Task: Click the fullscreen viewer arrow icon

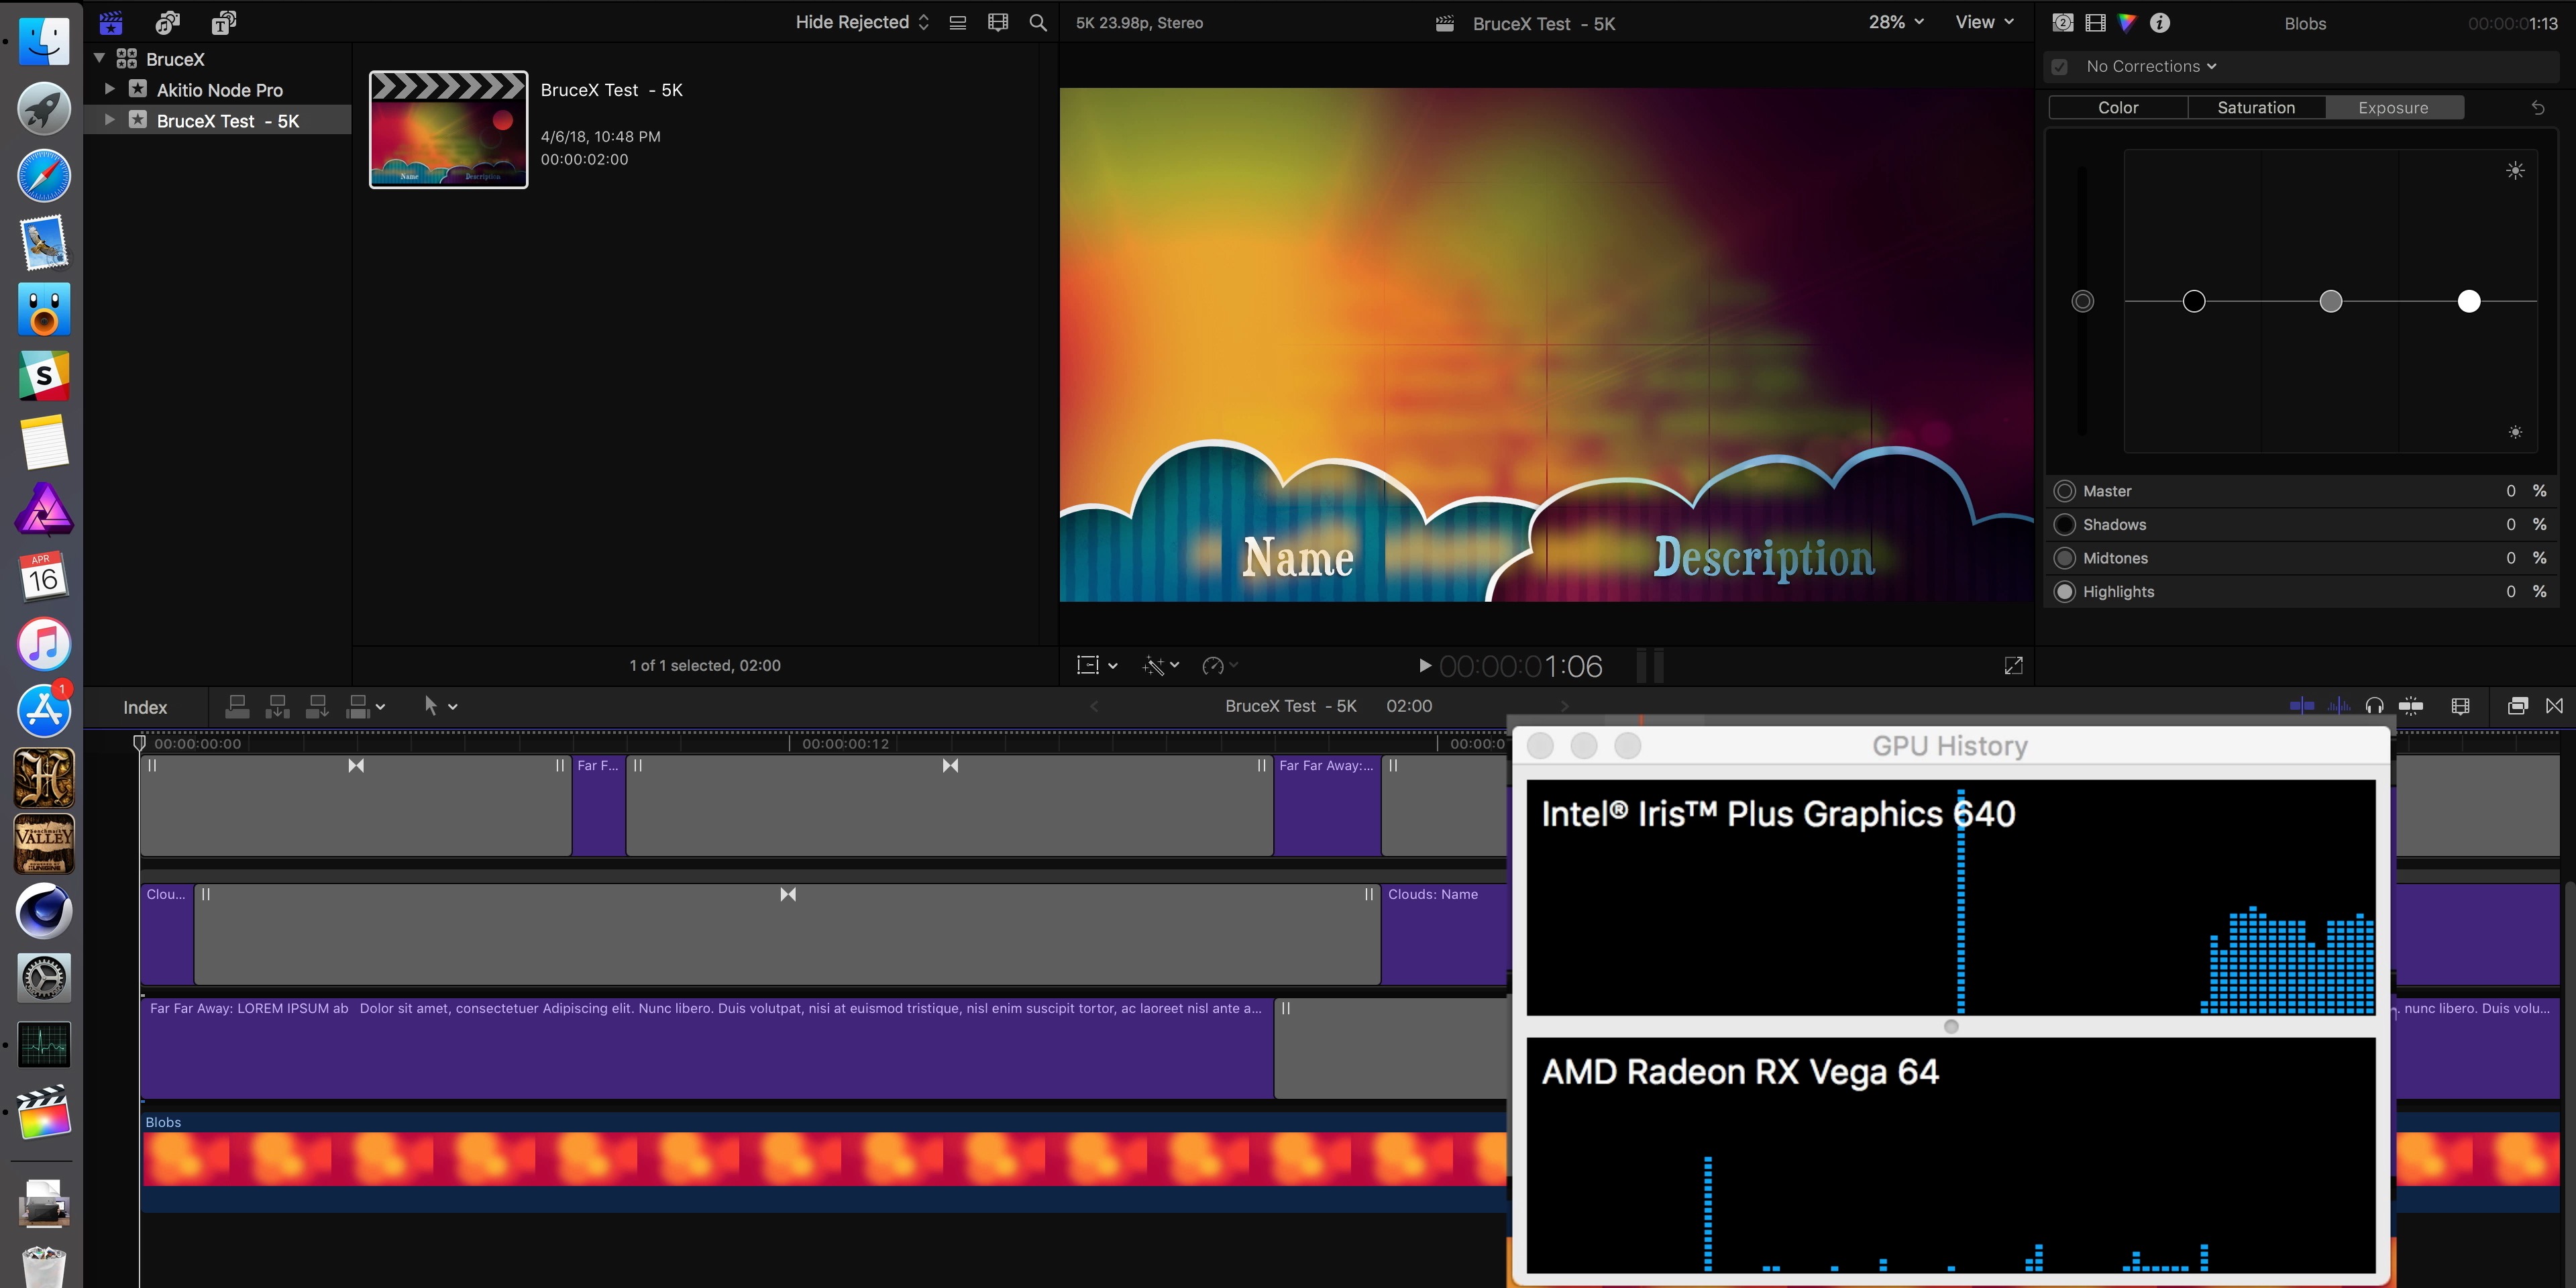Action: coord(2013,666)
